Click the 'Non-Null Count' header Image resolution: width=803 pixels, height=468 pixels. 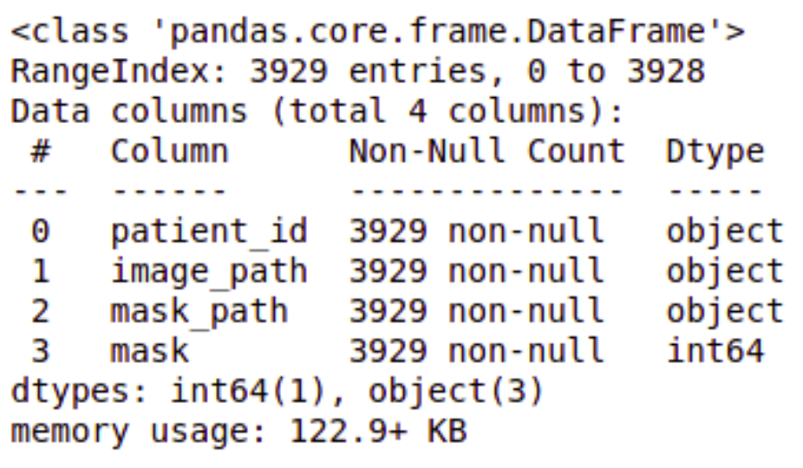(486, 152)
